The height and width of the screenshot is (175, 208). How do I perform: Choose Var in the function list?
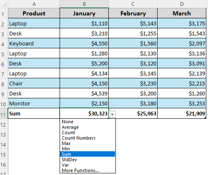[x=88, y=165]
